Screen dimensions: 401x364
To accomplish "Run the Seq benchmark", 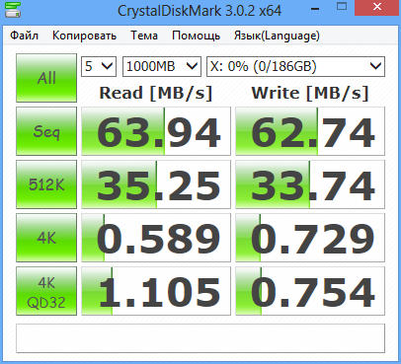I will click(46, 131).
